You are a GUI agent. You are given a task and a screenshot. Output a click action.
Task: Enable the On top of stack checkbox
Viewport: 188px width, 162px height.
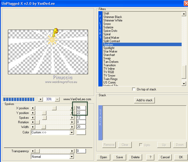(134, 89)
